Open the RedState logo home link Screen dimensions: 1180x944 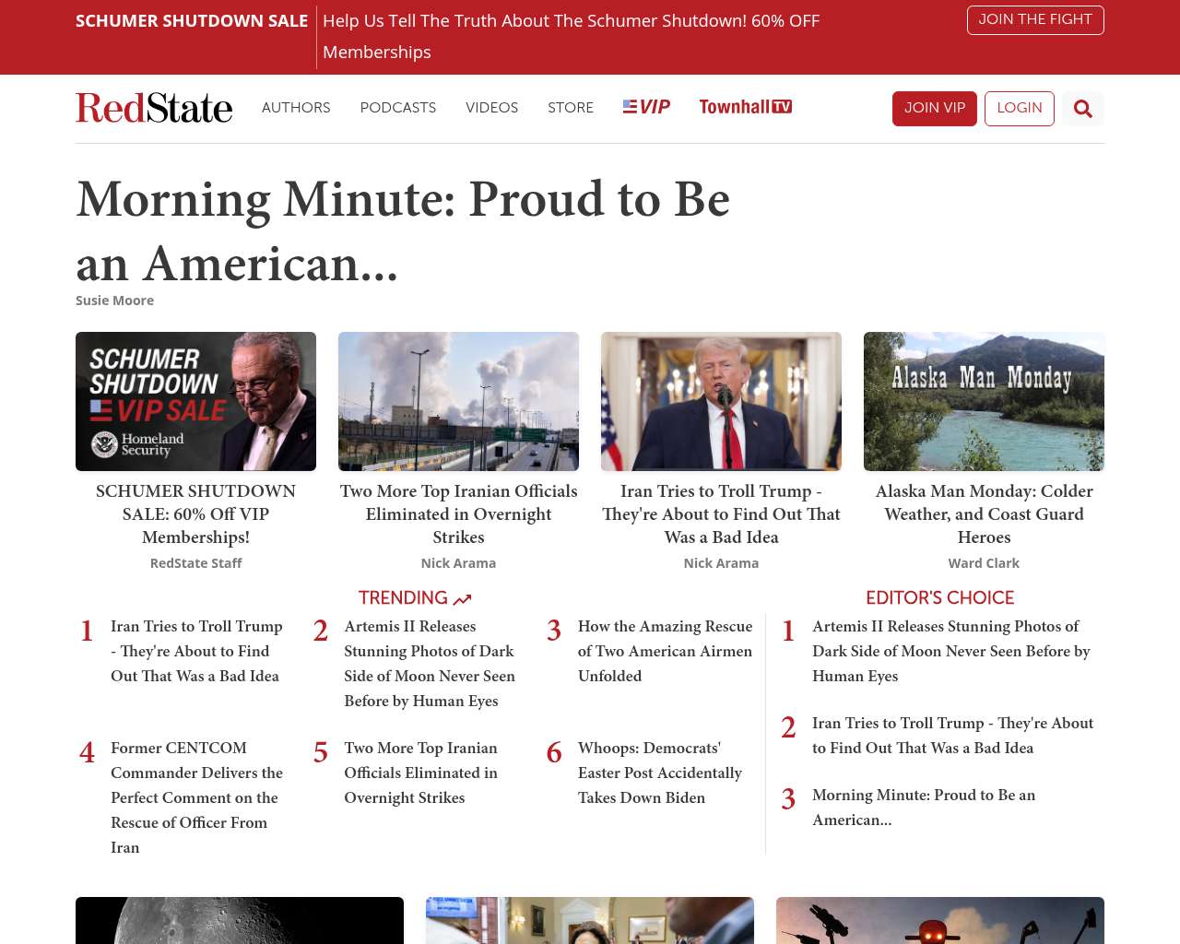pos(154,108)
